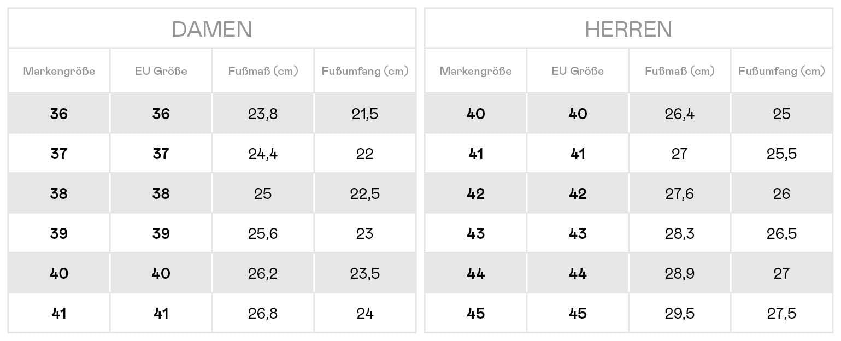Click the 28,9 value in HERREN table
Image resolution: width=841 pixels, height=341 pixels.
679,273
